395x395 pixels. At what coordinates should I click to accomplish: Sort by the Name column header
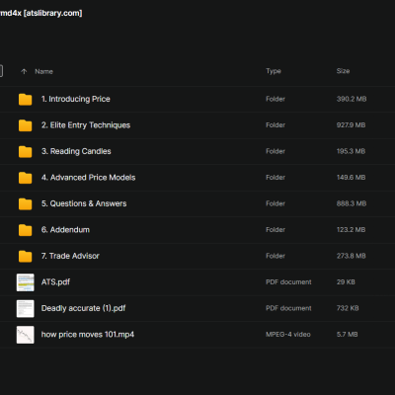click(x=43, y=71)
